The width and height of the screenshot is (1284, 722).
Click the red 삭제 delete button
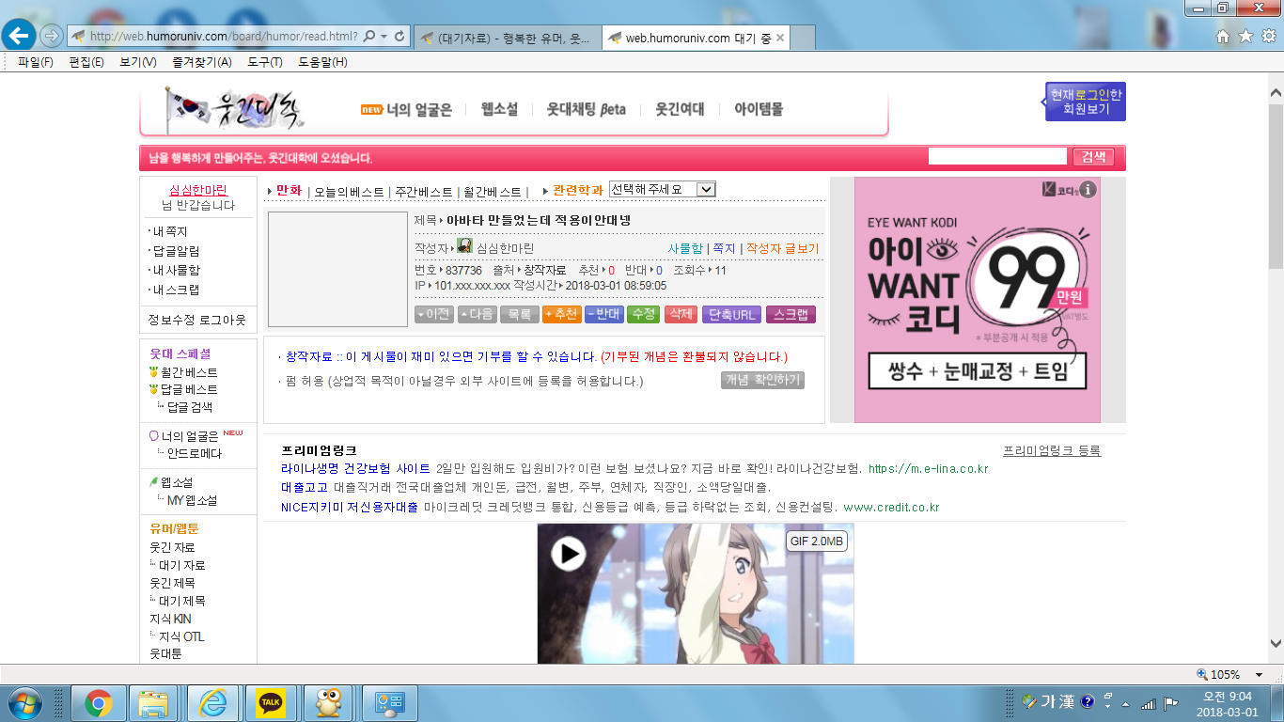681,314
